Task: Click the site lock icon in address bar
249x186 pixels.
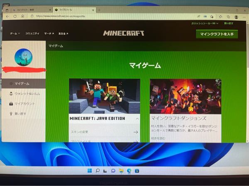Action: point(32,16)
